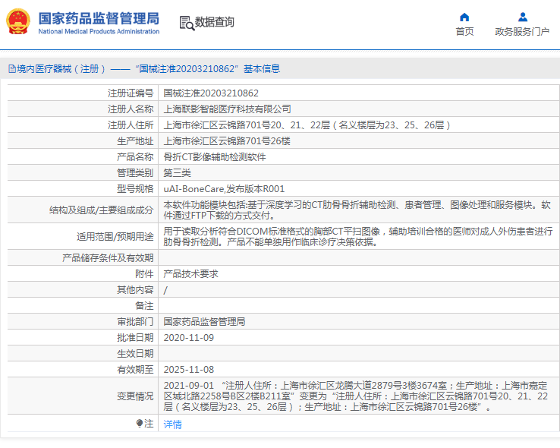
Task: Click the 适用范围 intended use text
Action: 358,236
